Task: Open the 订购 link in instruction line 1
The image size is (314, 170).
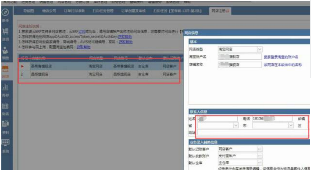Action: click(82, 32)
